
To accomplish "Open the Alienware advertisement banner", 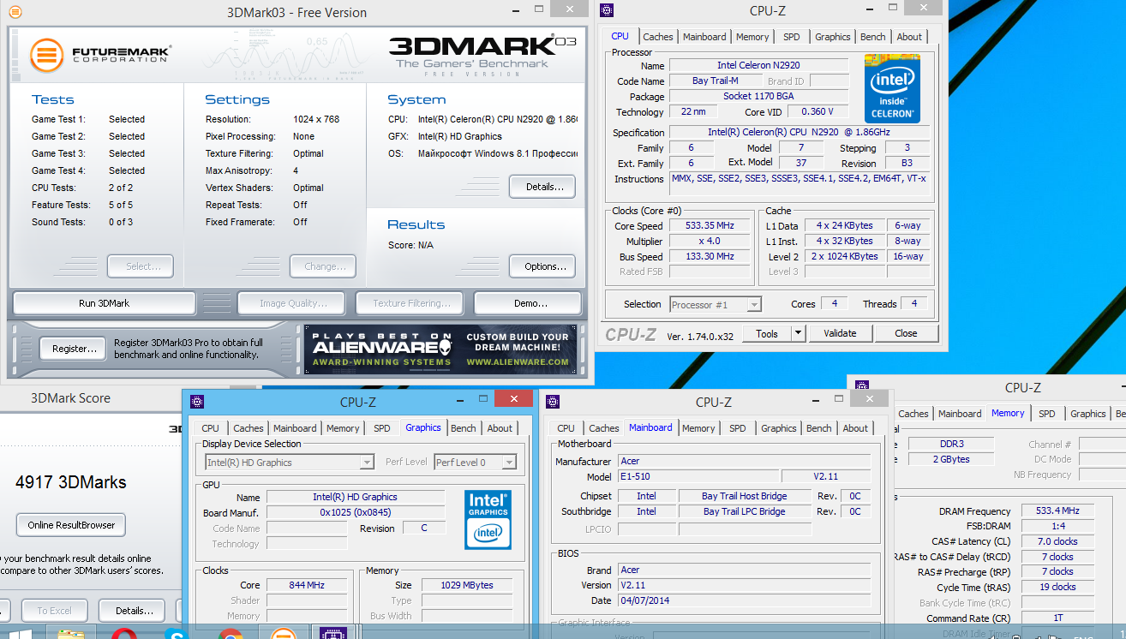I will (440, 349).
